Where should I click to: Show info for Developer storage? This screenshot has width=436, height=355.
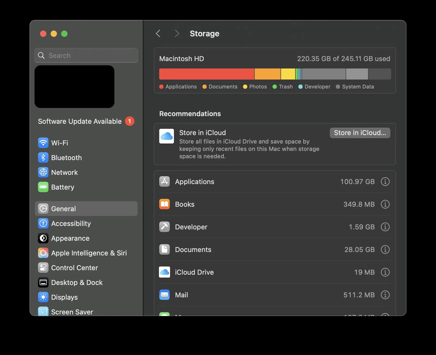click(x=385, y=227)
